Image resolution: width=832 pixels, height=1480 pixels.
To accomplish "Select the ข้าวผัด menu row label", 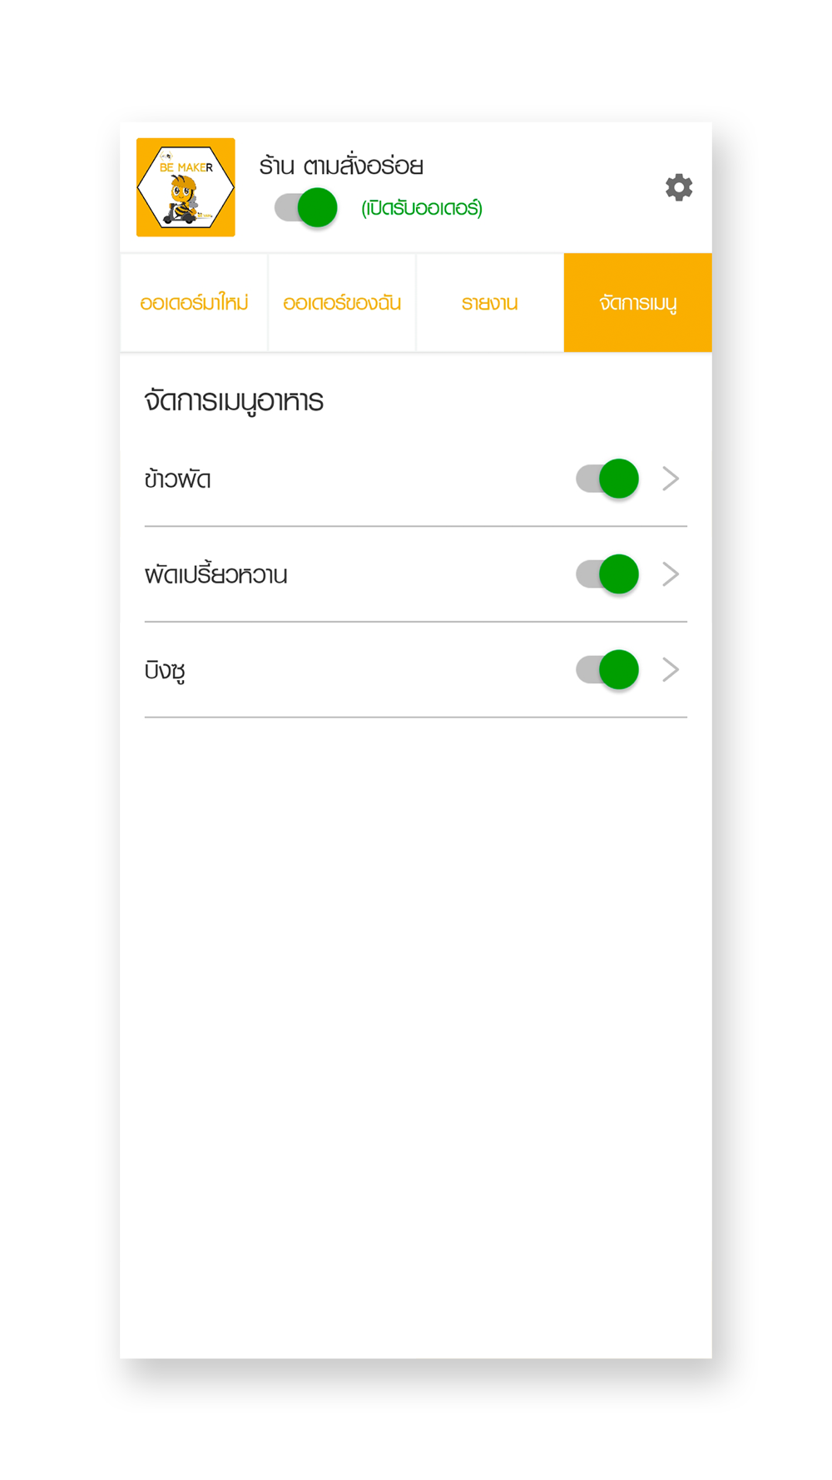I will (177, 479).
